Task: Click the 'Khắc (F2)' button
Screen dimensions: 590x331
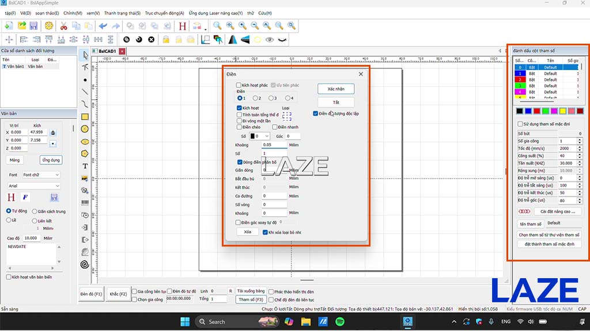Action: point(118,294)
